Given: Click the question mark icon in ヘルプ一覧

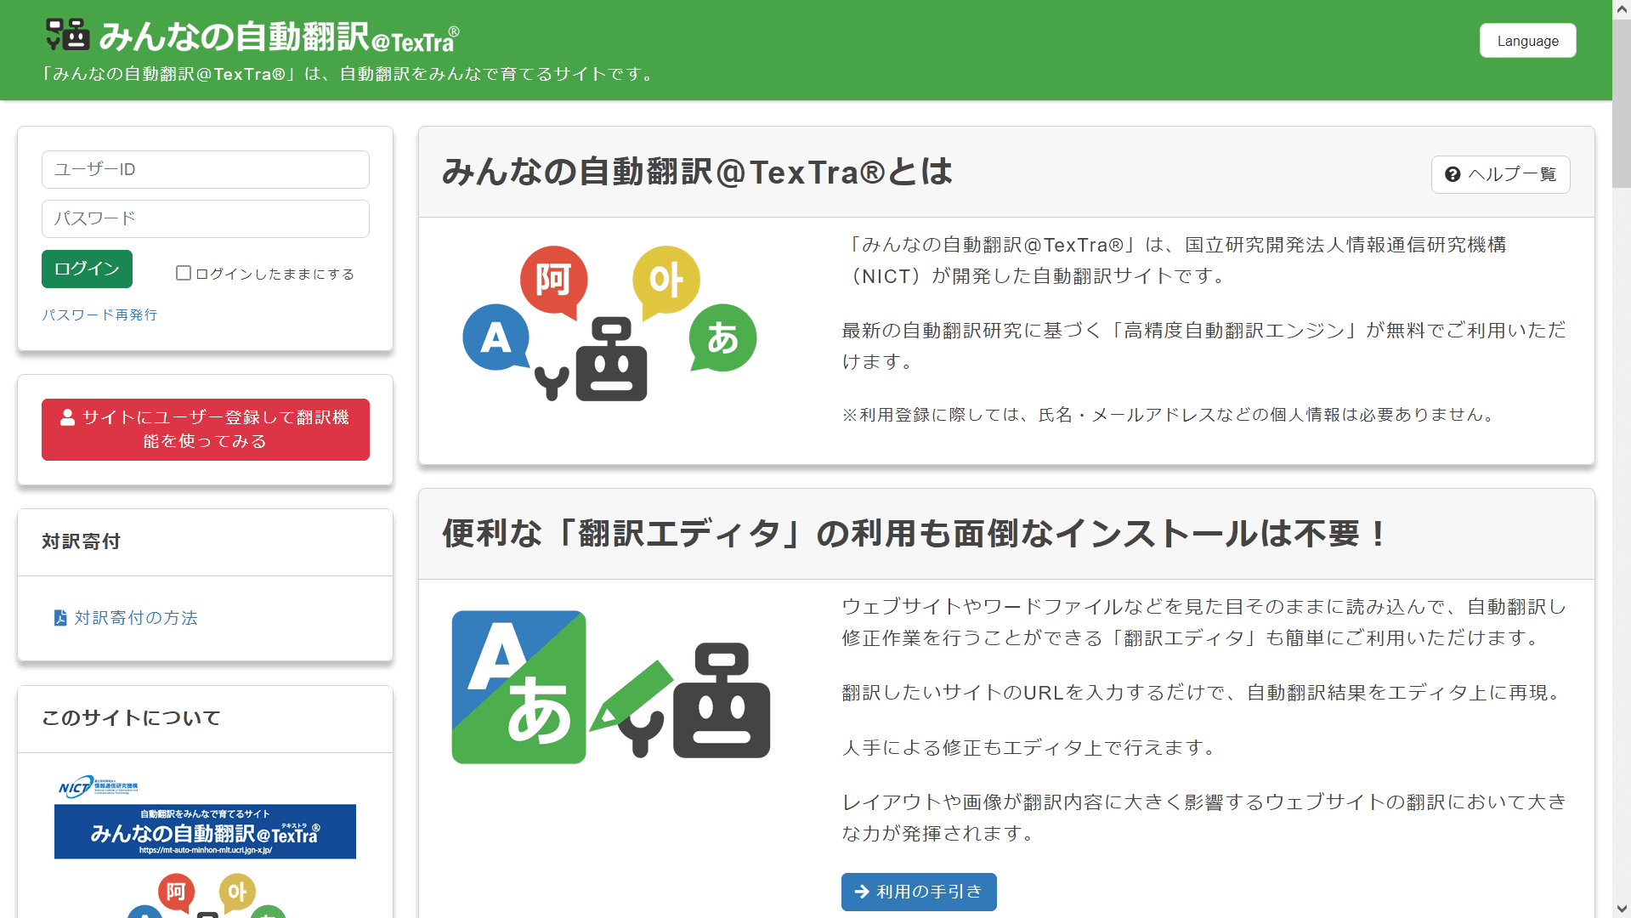Looking at the screenshot, I should point(1453,174).
